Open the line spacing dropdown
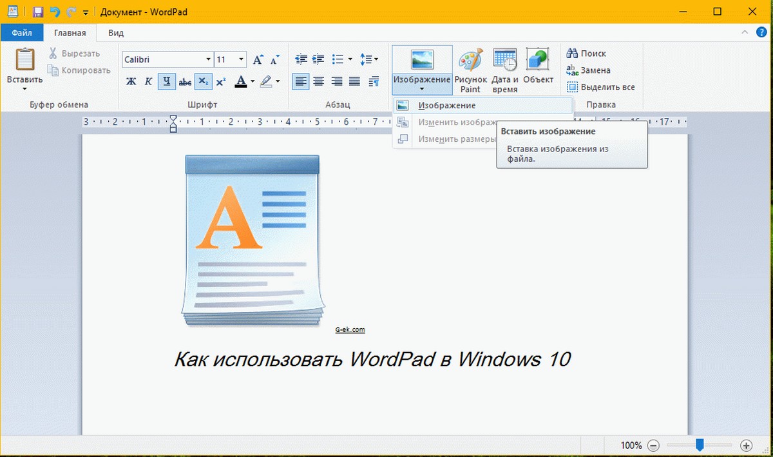 (368, 59)
